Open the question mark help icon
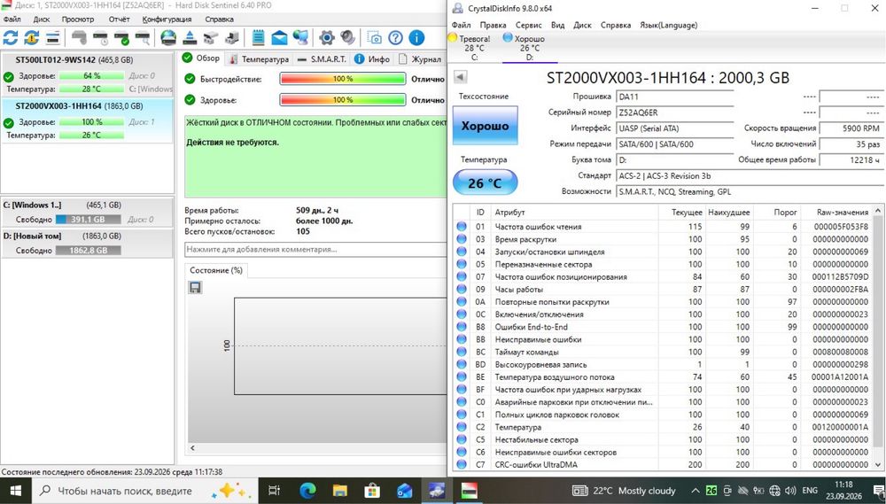 click(x=395, y=38)
